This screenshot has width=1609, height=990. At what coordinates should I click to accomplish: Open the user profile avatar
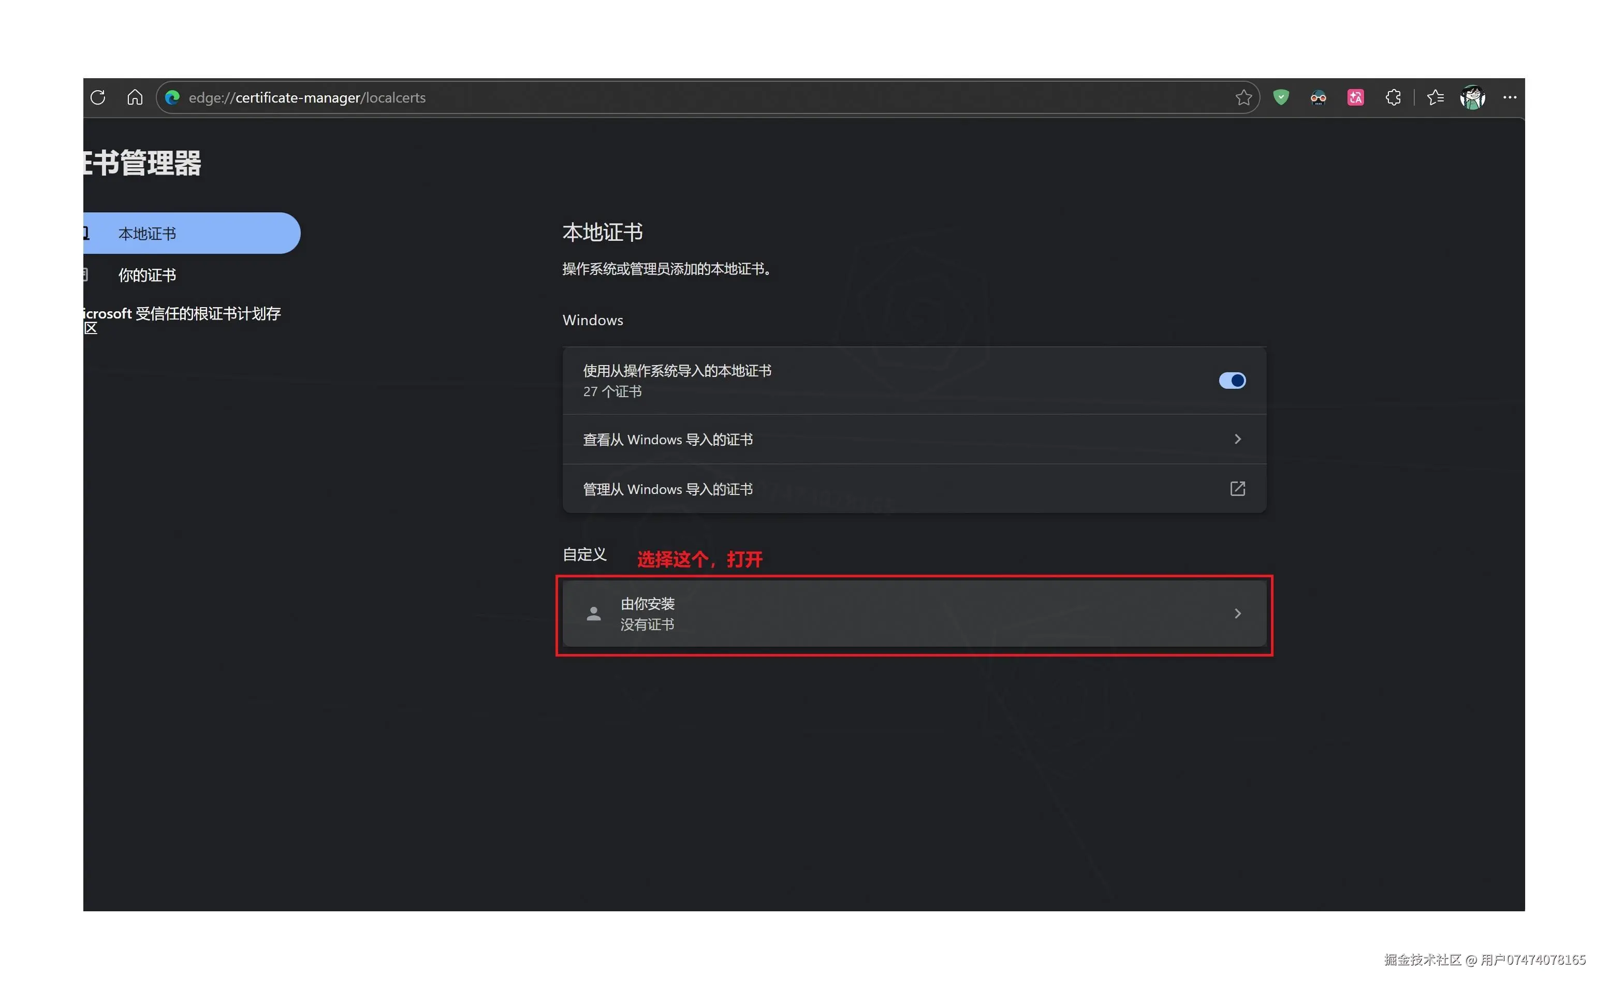click(1472, 97)
